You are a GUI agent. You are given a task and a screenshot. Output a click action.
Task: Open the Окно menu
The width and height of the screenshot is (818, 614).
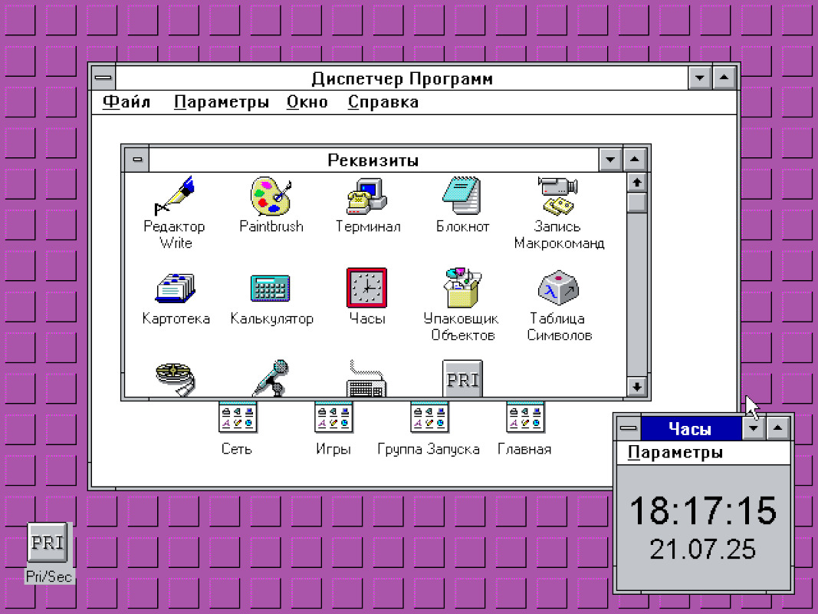coord(307,102)
